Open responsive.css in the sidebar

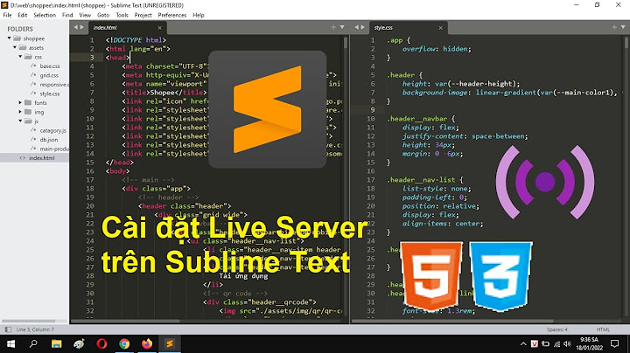pos(54,84)
